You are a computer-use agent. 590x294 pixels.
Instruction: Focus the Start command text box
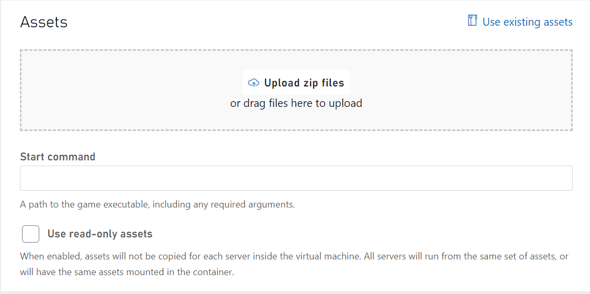coord(296,178)
